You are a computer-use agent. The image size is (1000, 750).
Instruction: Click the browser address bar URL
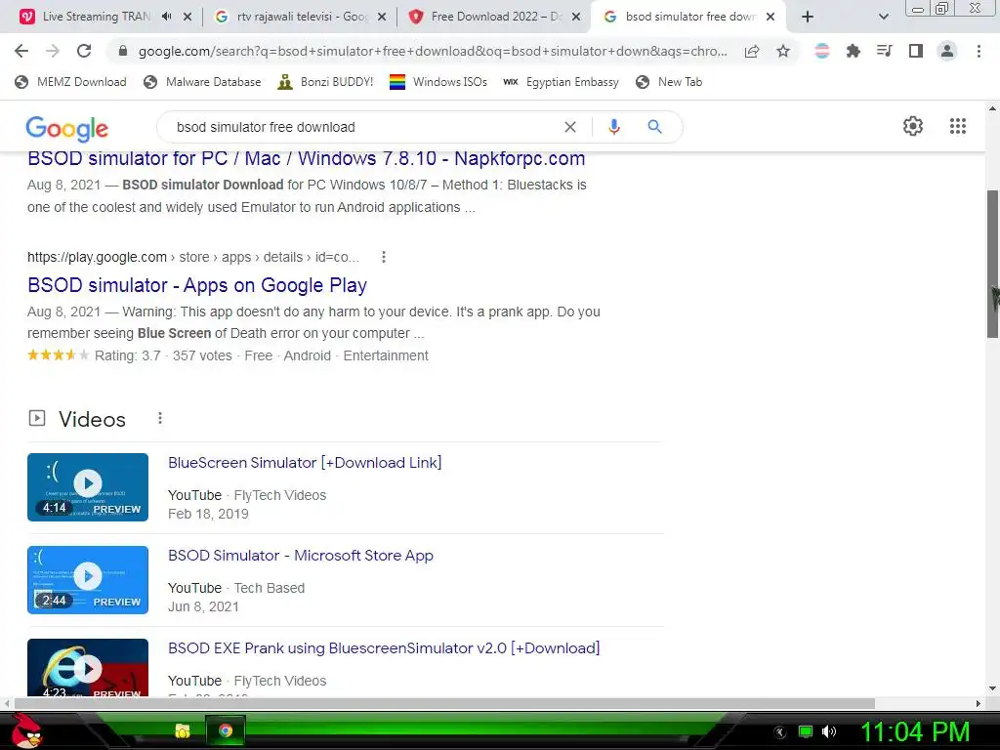[x=433, y=51]
